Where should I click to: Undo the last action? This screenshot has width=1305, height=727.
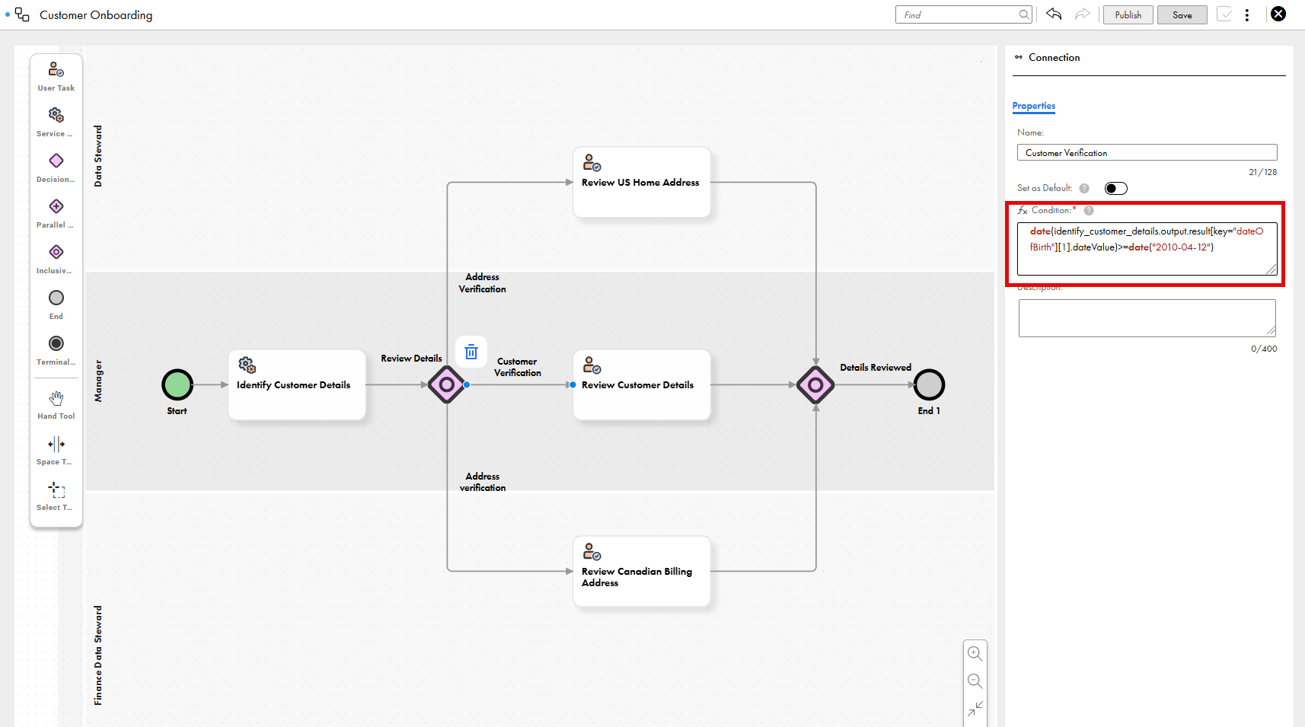[x=1054, y=14]
